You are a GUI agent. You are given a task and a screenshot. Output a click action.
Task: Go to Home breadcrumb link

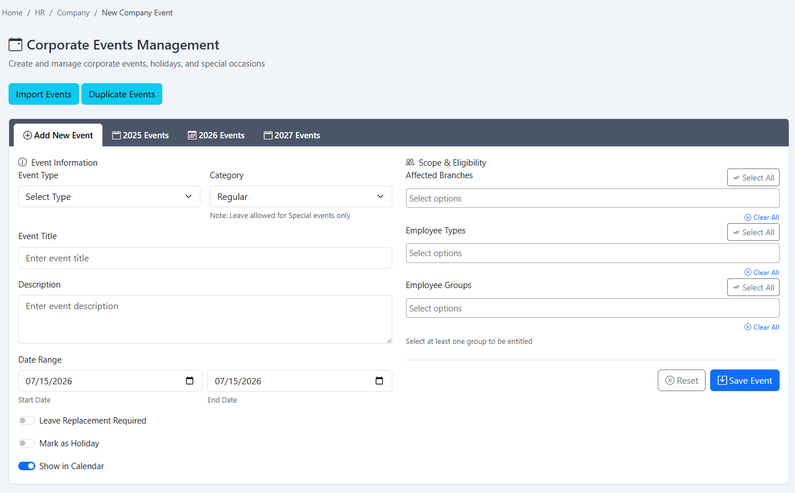point(12,13)
